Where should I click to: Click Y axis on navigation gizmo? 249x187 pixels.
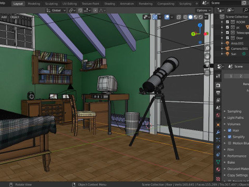(193, 34)
